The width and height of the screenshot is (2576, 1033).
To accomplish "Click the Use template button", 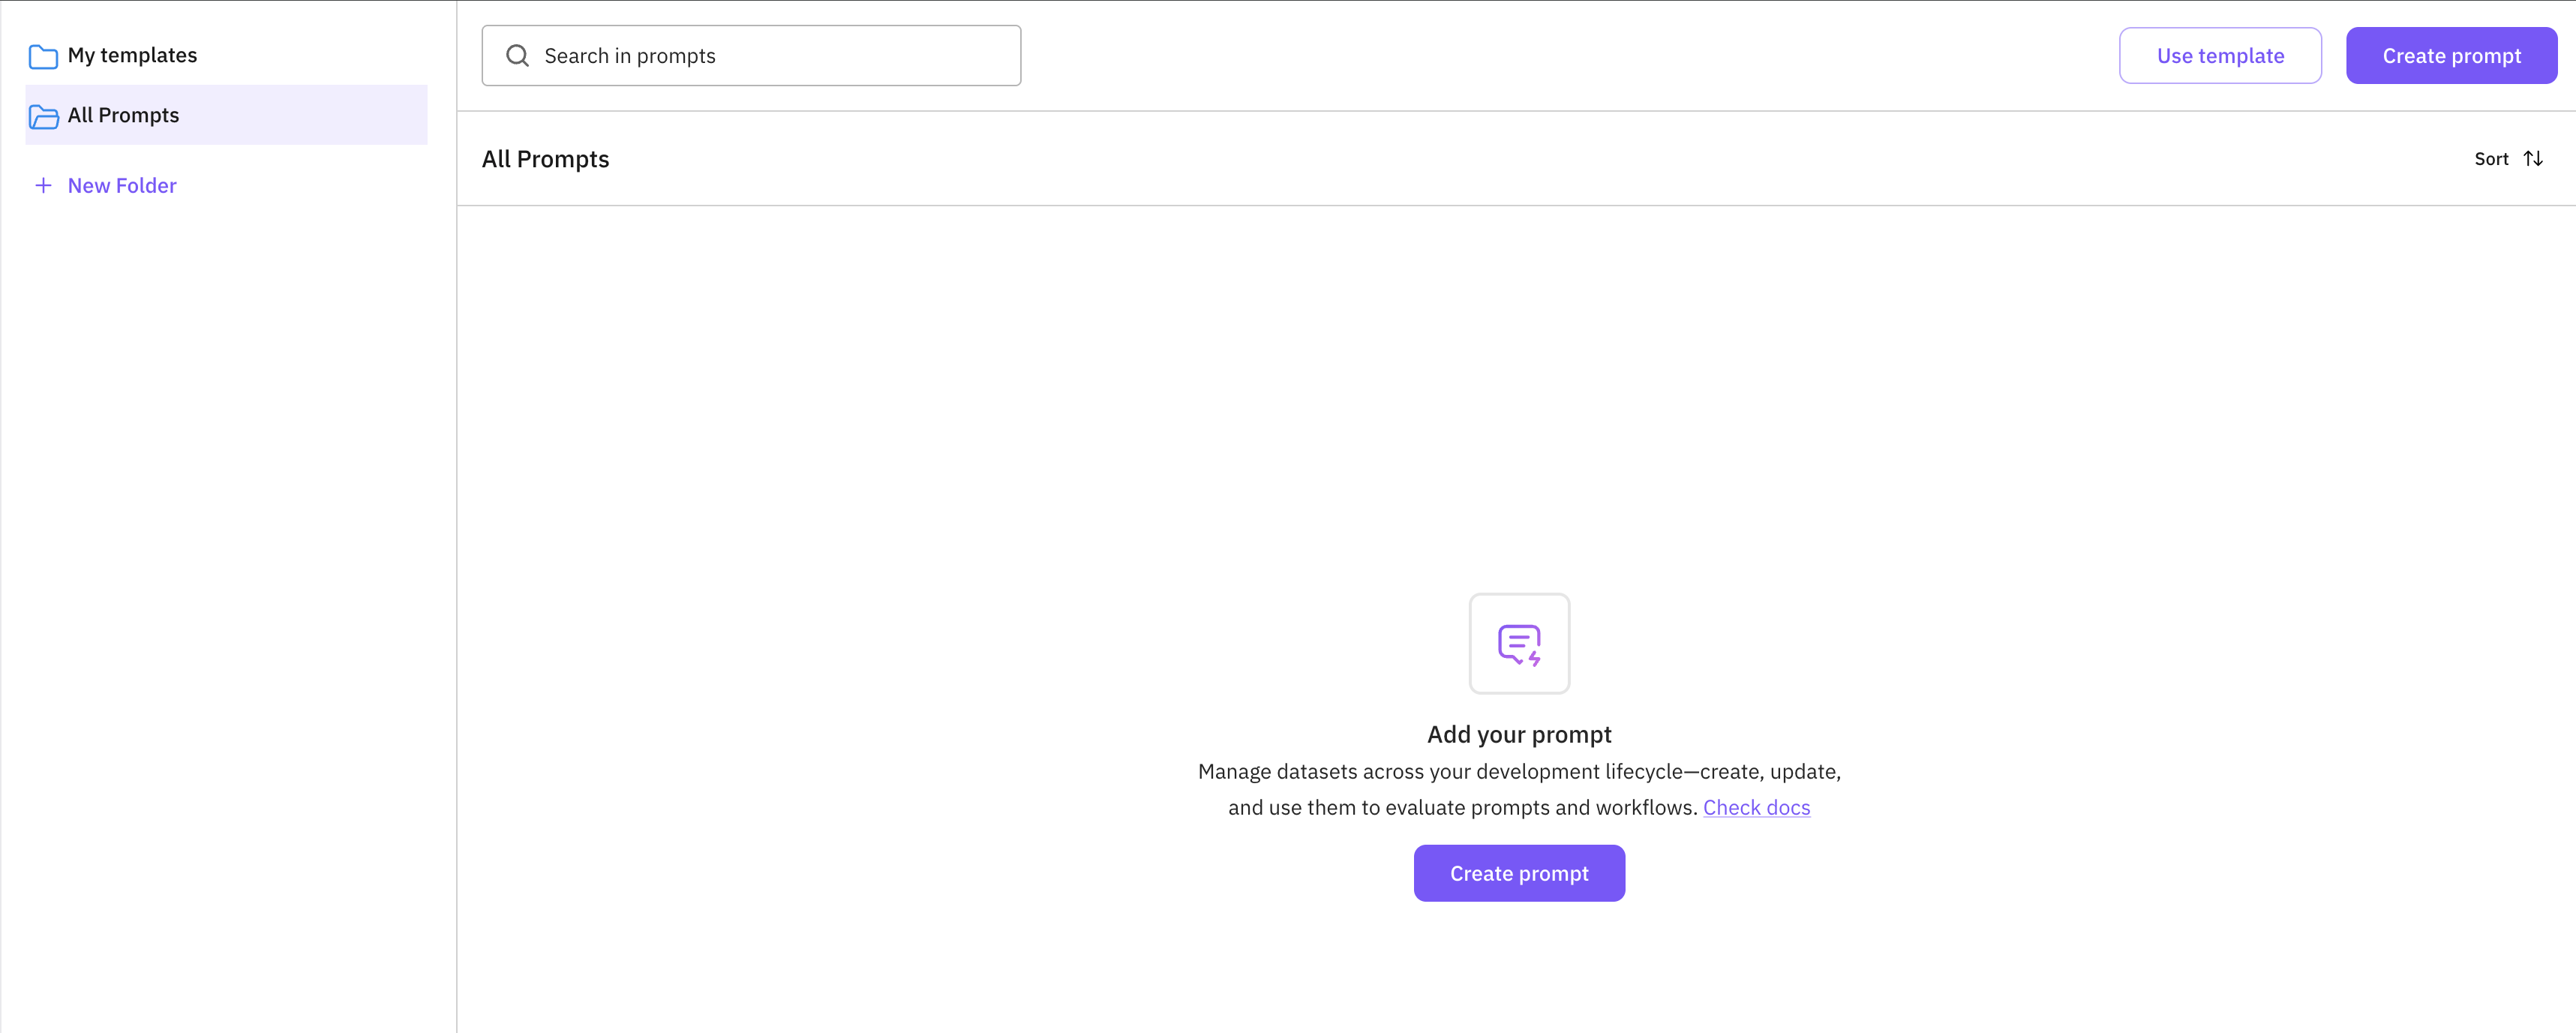I will pyautogui.click(x=2220, y=55).
